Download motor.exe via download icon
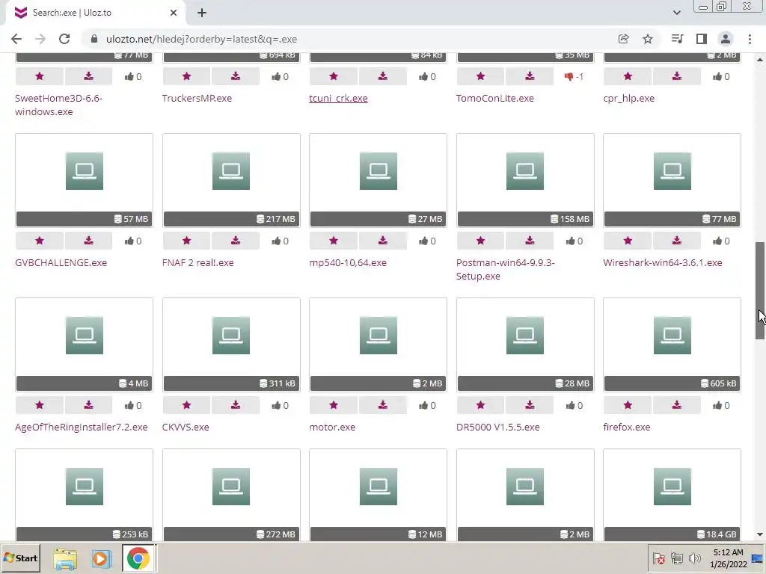 click(x=382, y=405)
